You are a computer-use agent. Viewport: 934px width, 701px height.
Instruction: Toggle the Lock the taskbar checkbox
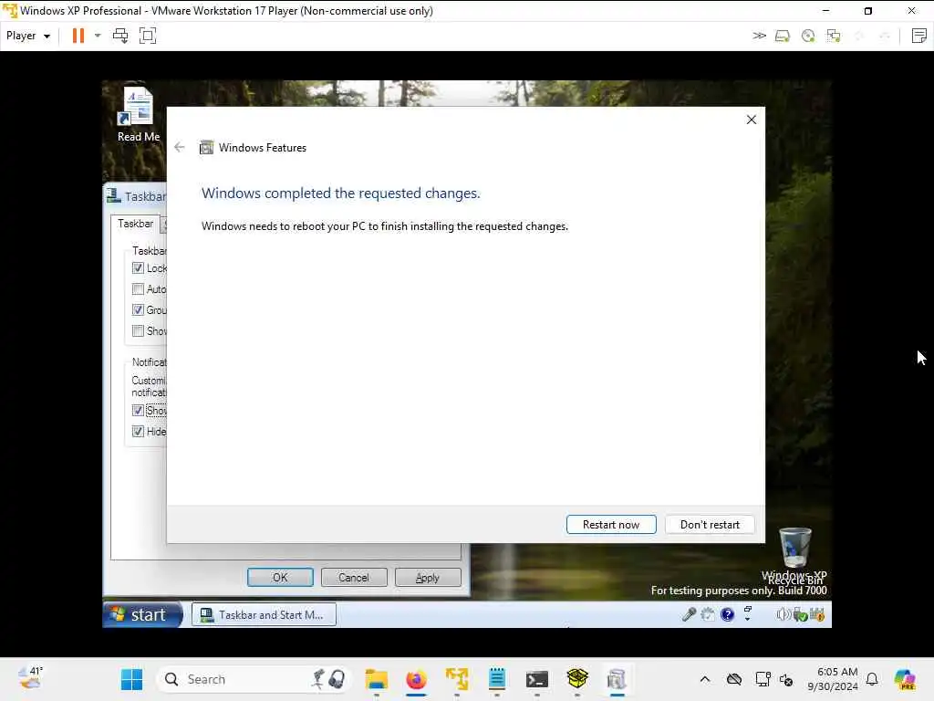[x=138, y=268]
